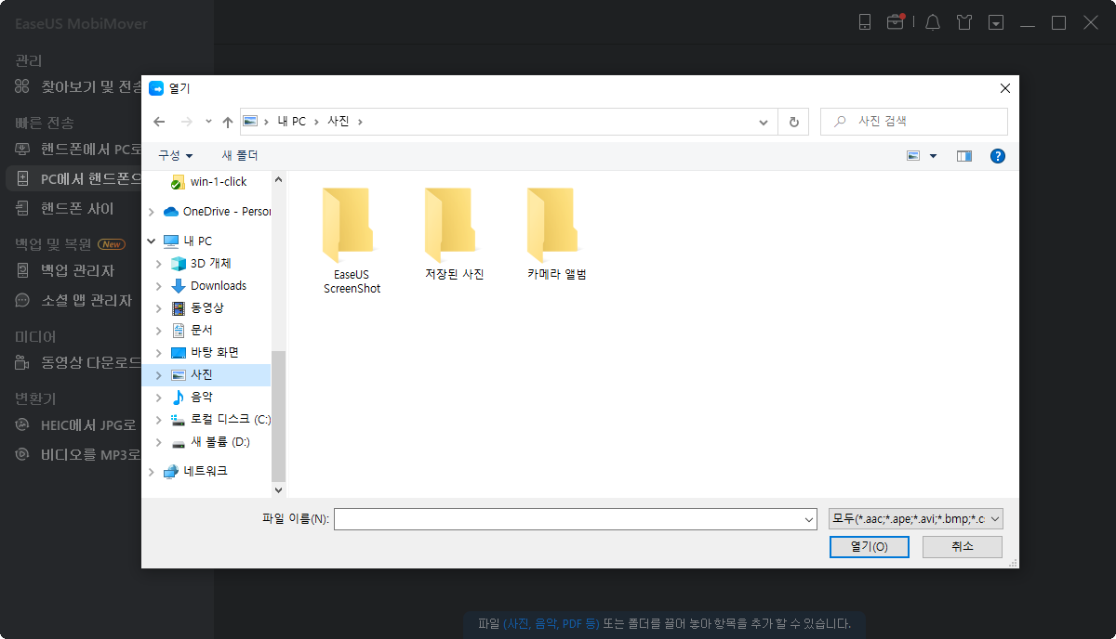Select win-1-click in the navigation tree

[x=210, y=181]
